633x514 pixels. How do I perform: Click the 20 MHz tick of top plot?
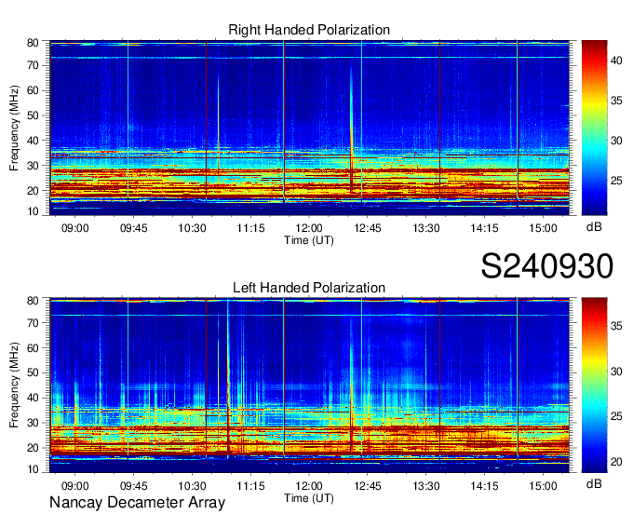coord(34,191)
